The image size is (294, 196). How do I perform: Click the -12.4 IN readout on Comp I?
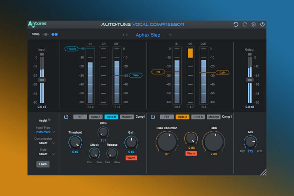tap(90, 107)
